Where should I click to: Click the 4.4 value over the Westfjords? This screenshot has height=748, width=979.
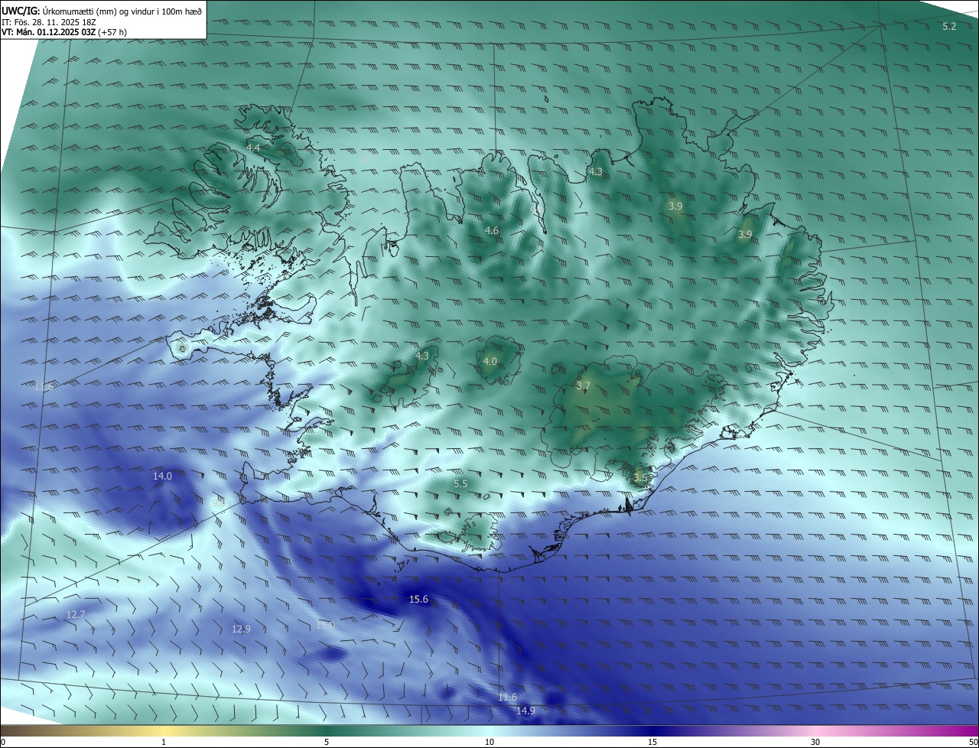pyautogui.click(x=253, y=148)
